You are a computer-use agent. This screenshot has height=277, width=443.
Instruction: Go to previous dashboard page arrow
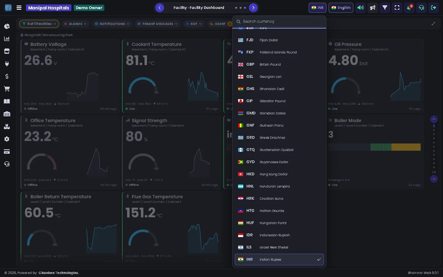coord(159,8)
